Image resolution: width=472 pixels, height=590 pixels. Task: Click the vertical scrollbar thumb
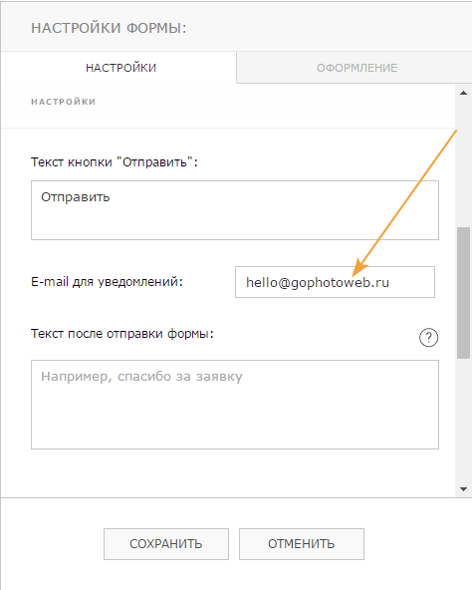pyautogui.click(x=463, y=293)
